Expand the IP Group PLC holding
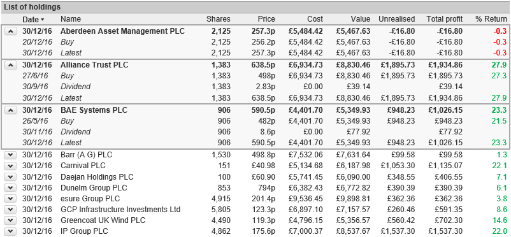 point(11,232)
